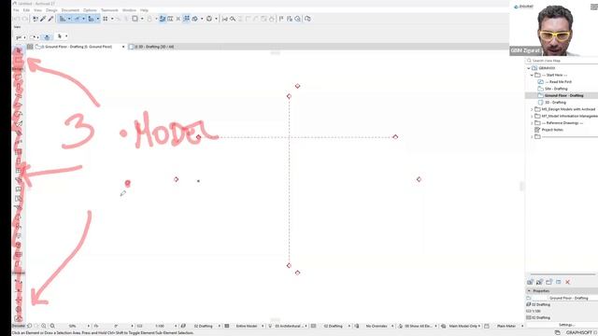Open the zoom percentage dropdown

click(89, 326)
